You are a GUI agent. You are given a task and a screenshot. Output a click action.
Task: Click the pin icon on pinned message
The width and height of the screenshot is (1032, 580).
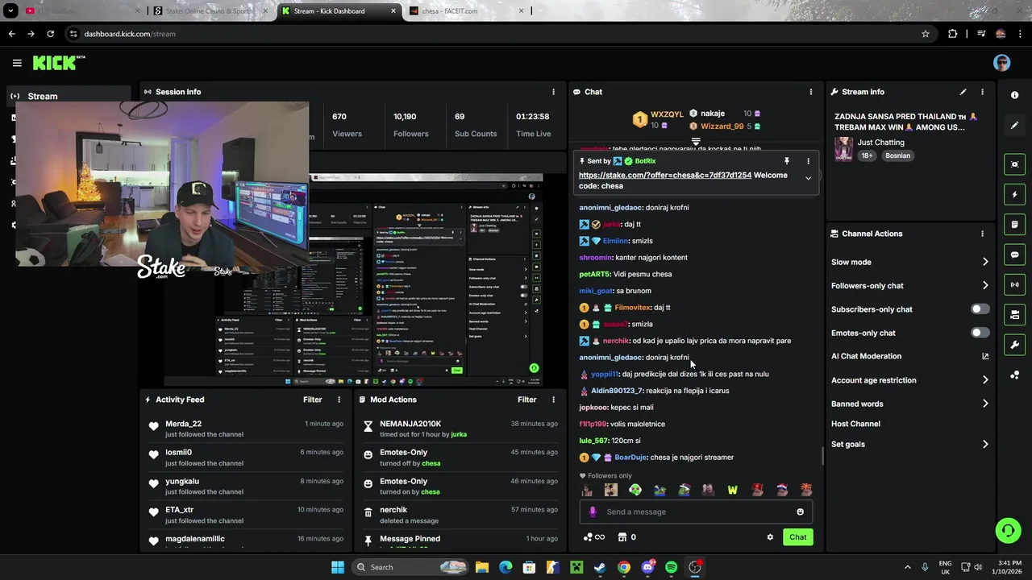787,161
